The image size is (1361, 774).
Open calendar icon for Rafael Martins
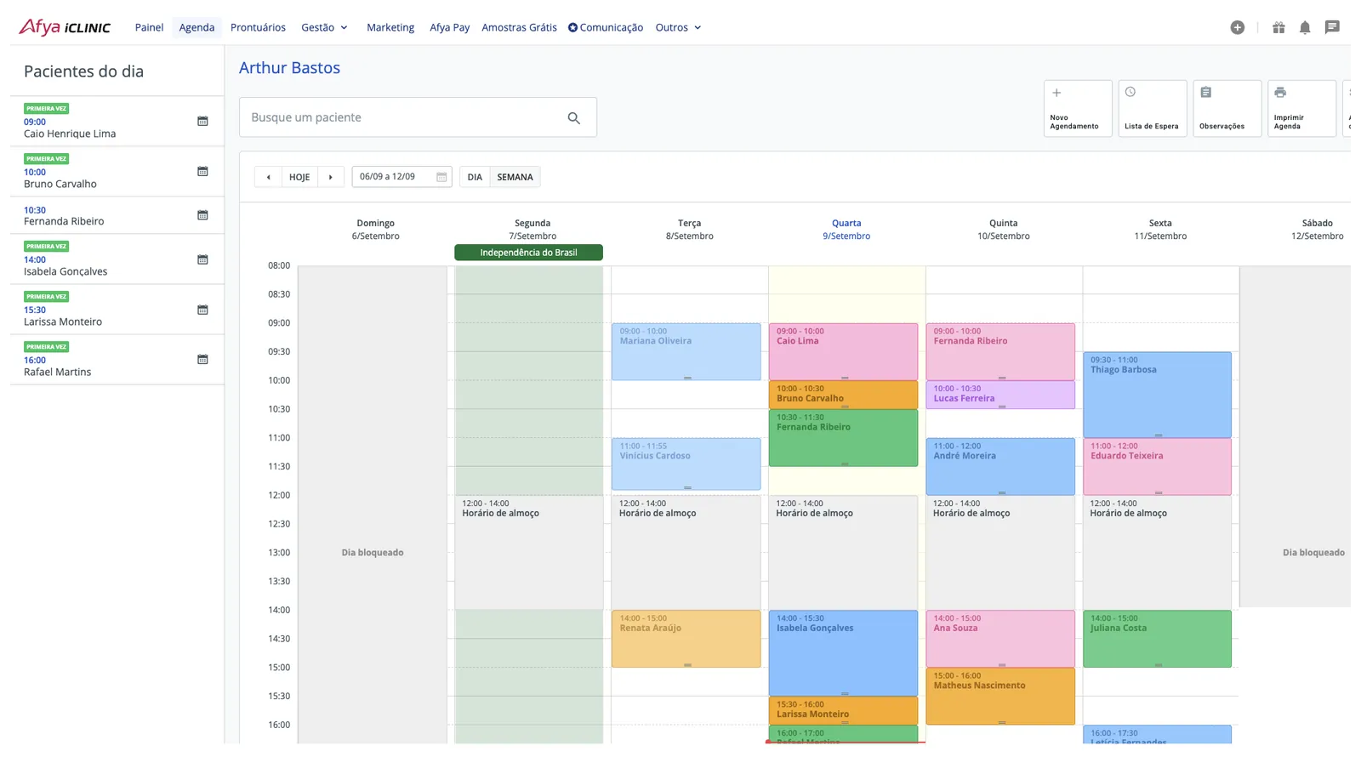coord(202,359)
